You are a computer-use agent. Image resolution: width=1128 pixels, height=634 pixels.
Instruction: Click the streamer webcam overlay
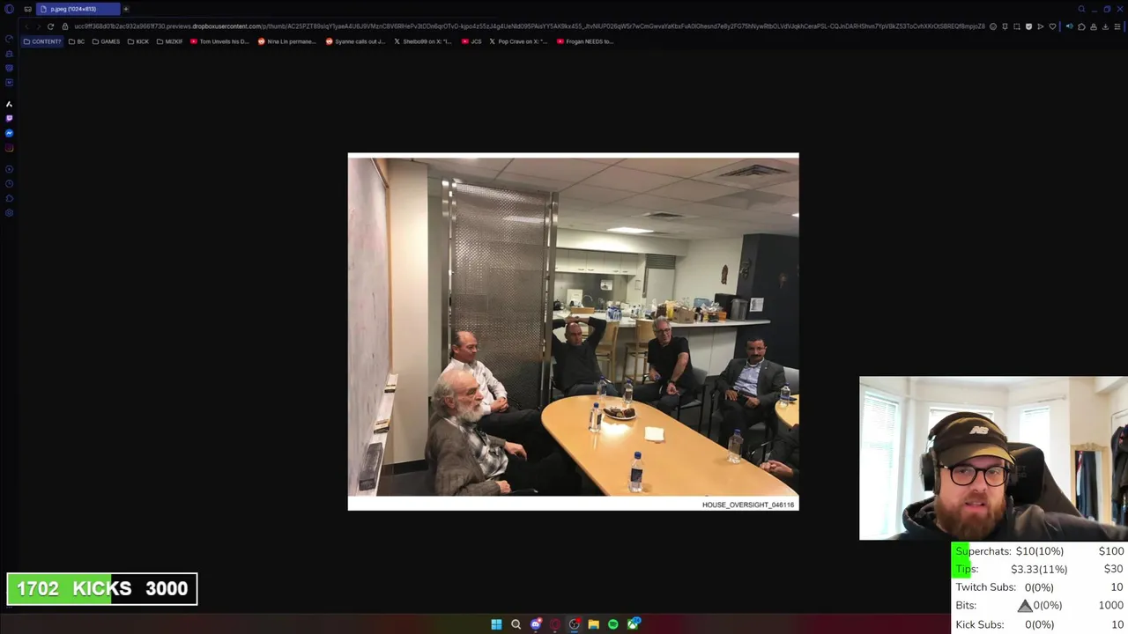click(993, 458)
